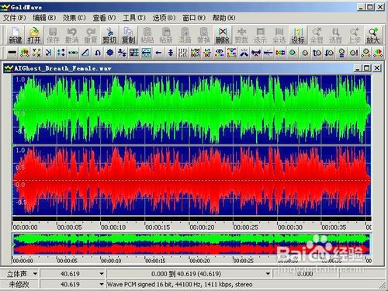The height and width of the screenshot is (291, 388).
Task: Expand the upper 40.619 length dropdown
Action: pyautogui.click(x=102, y=274)
